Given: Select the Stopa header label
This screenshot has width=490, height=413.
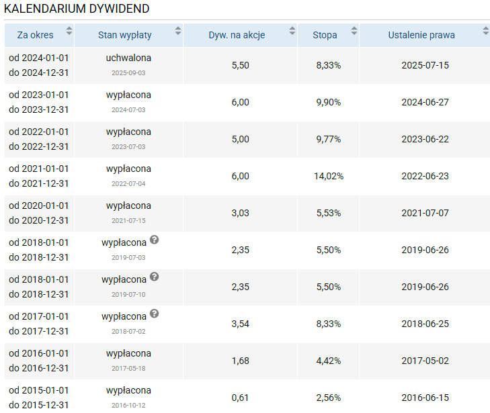Looking at the screenshot, I should 325,35.
